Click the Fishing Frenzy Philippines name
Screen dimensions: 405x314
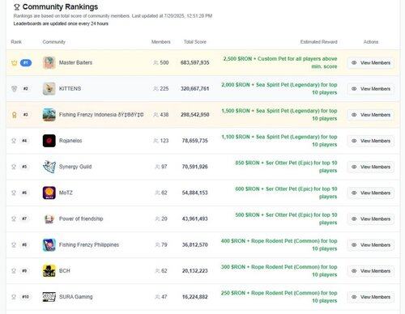click(x=89, y=245)
